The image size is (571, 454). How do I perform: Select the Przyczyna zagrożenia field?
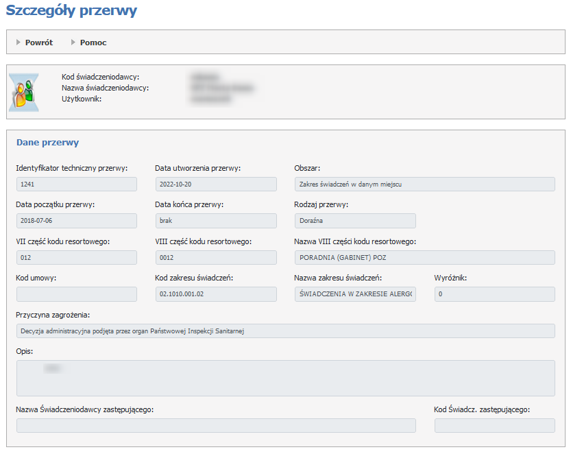285,331
